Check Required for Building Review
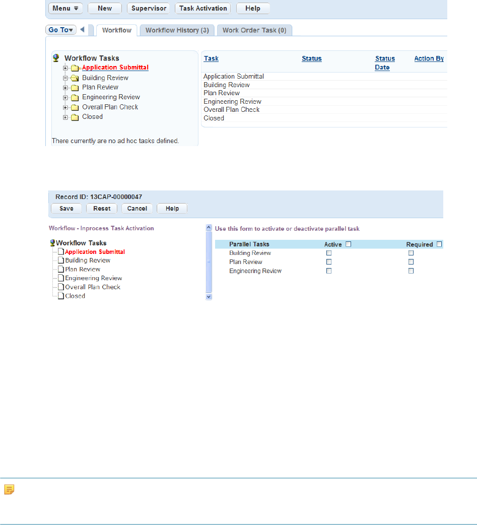Image resolution: width=477 pixels, height=525 pixels. (x=411, y=253)
